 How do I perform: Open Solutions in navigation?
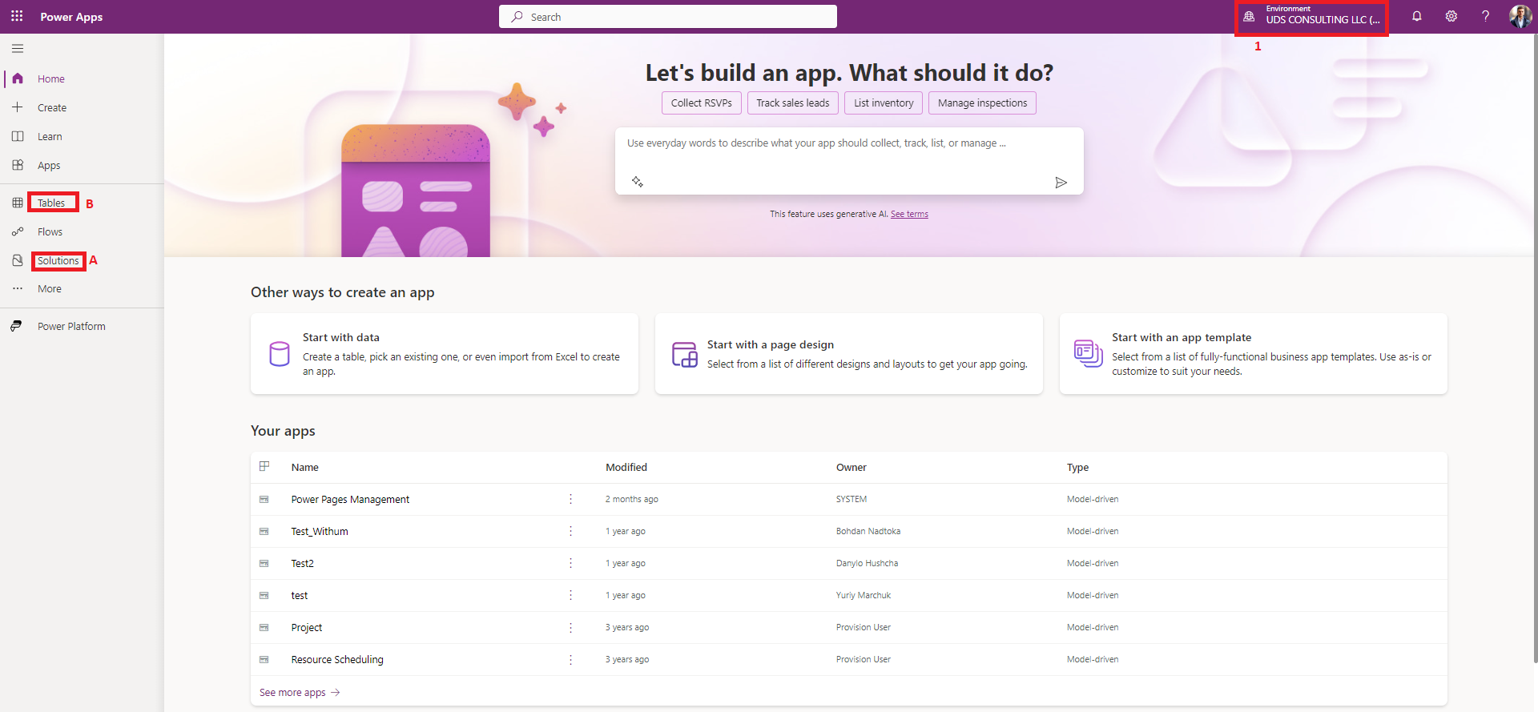[x=58, y=260]
